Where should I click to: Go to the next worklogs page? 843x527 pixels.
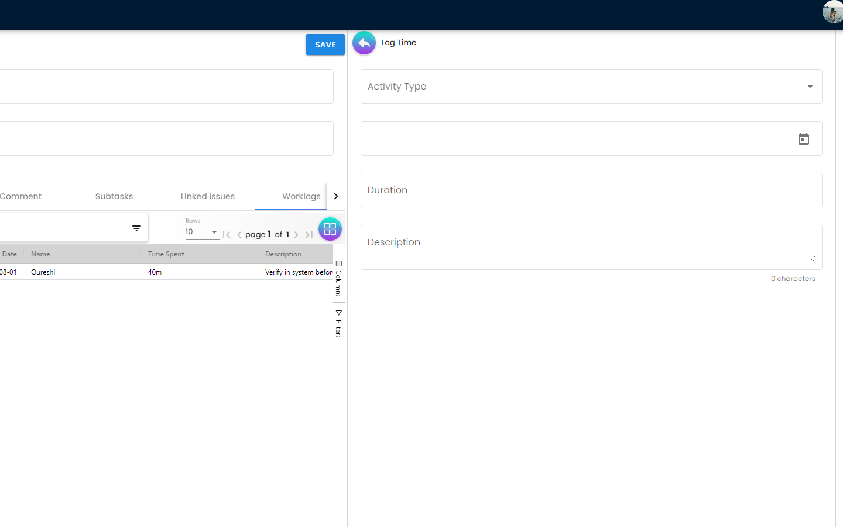(x=296, y=235)
